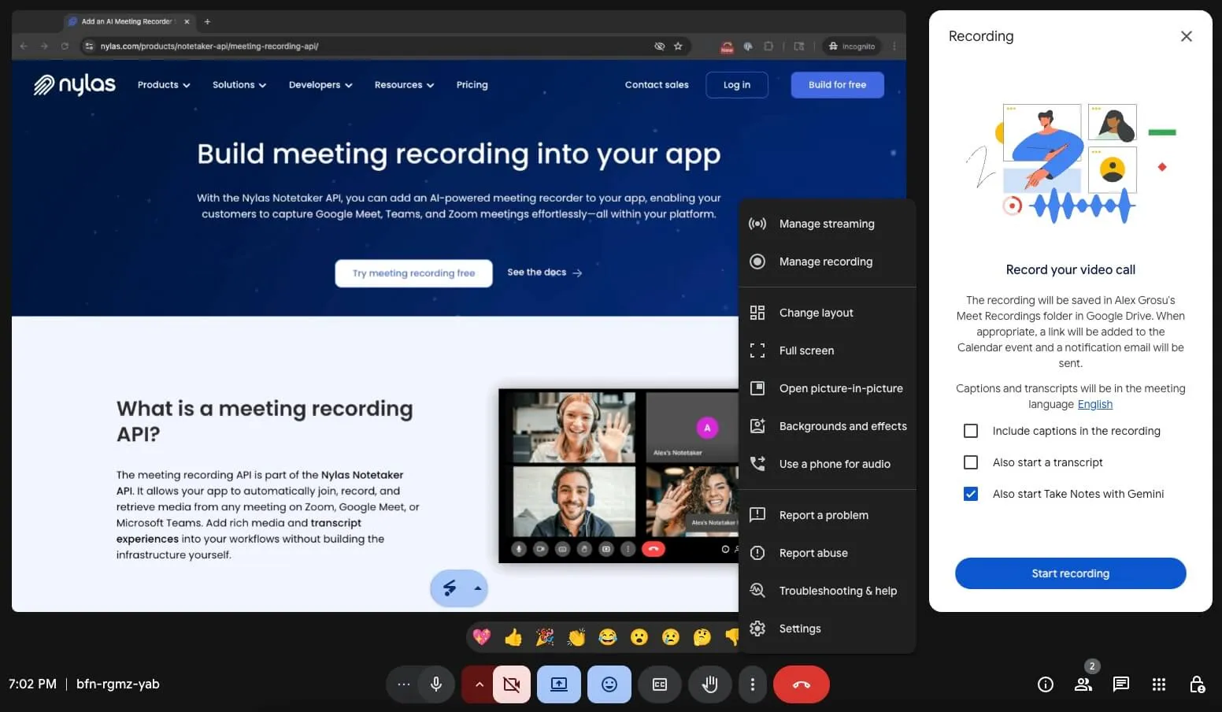
Task: Send the thumbs up reaction
Action: tap(513, 636)
